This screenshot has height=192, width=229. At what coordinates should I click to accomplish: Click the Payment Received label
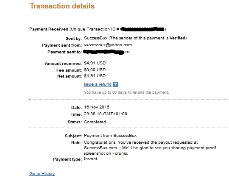[49, 29]
